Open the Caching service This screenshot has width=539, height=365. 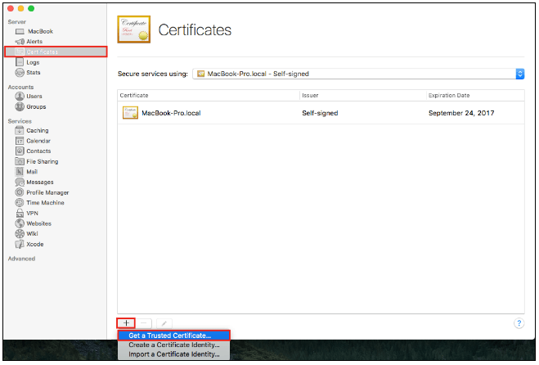(x=36, y=130)
